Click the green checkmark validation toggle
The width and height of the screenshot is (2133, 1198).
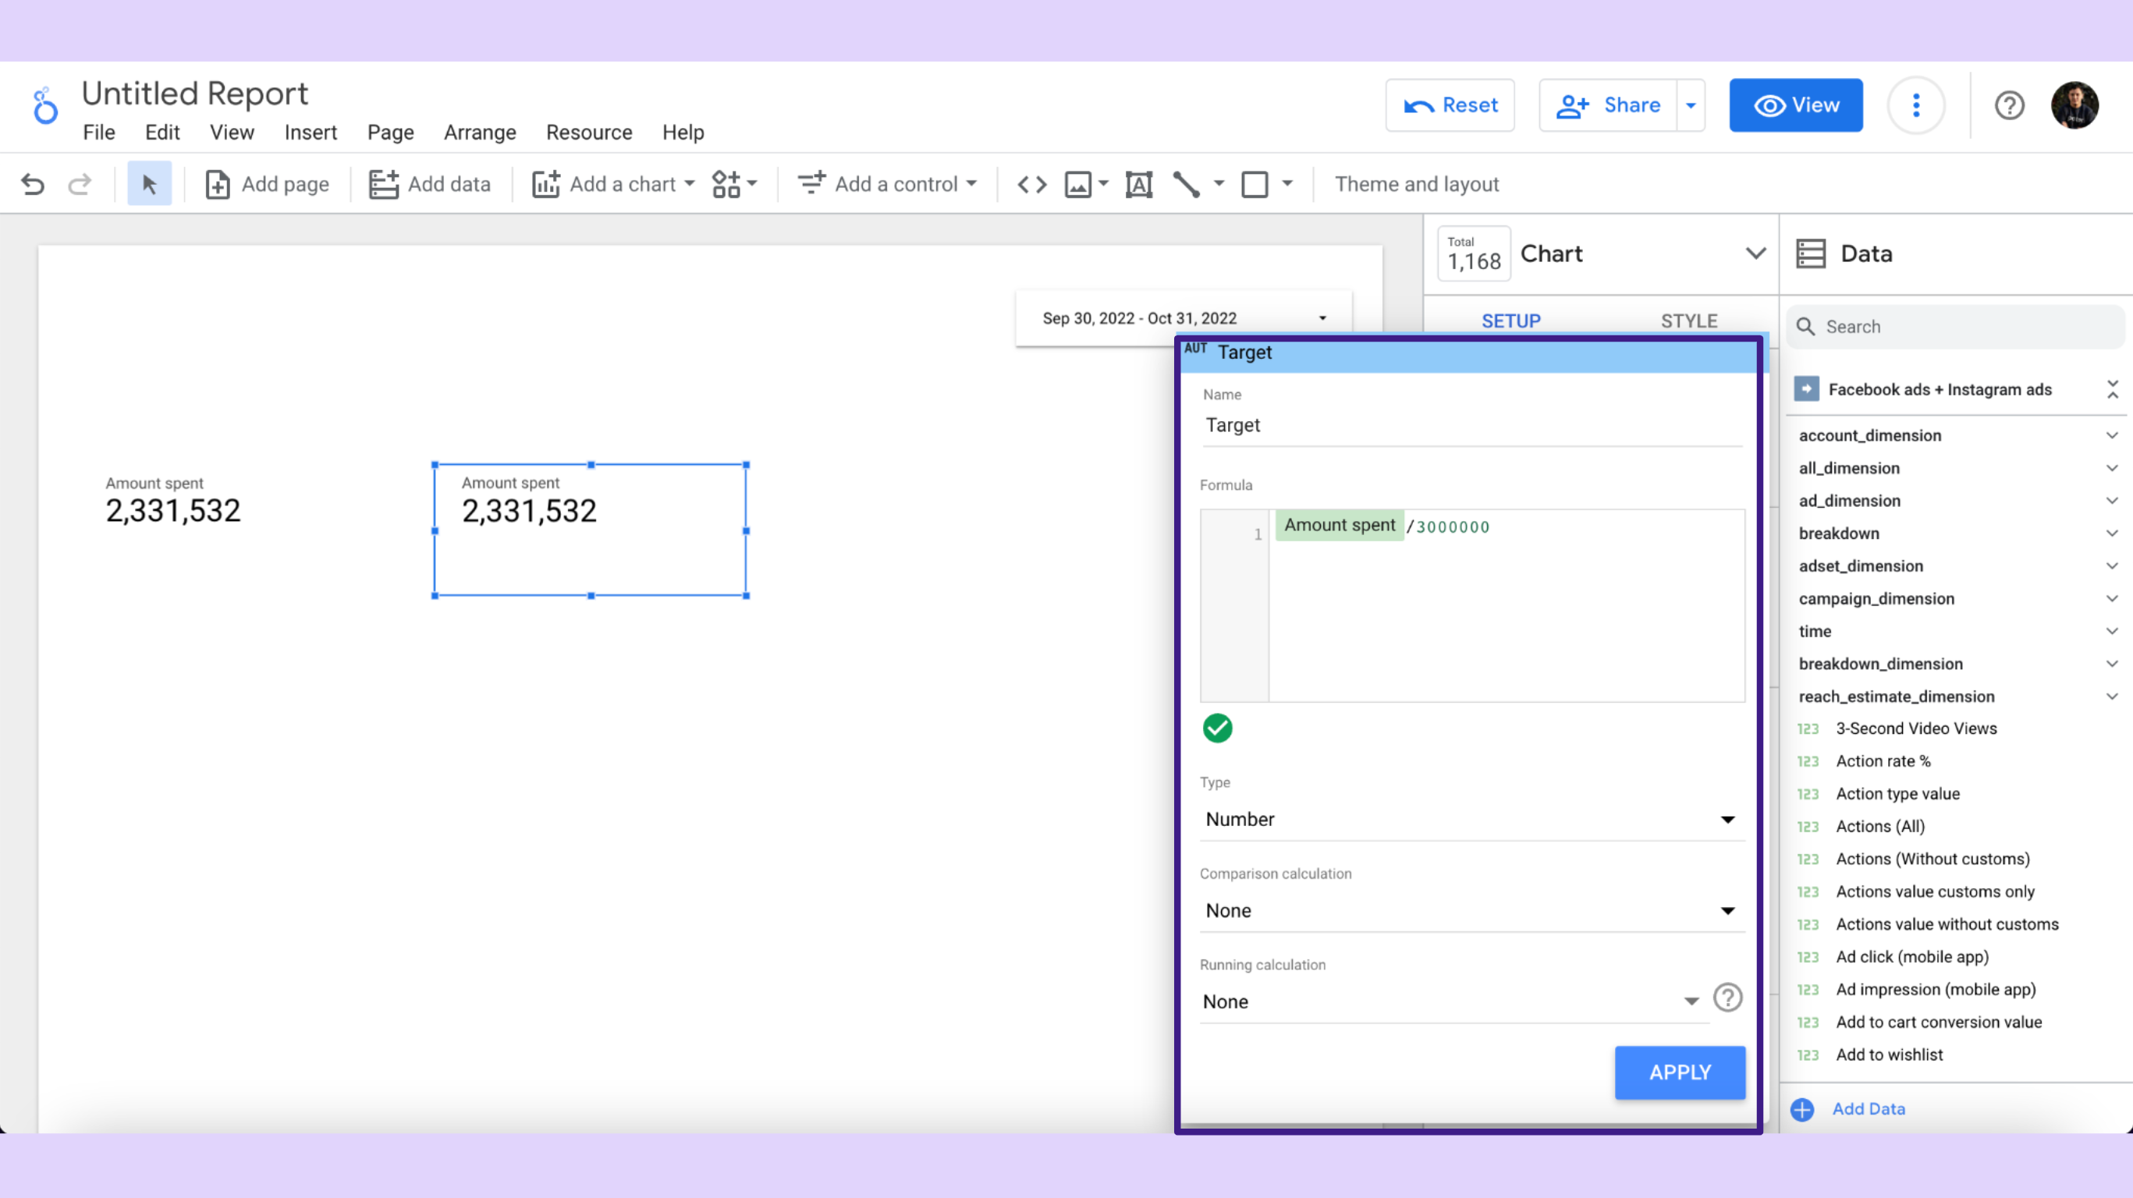click(1217, 726)
